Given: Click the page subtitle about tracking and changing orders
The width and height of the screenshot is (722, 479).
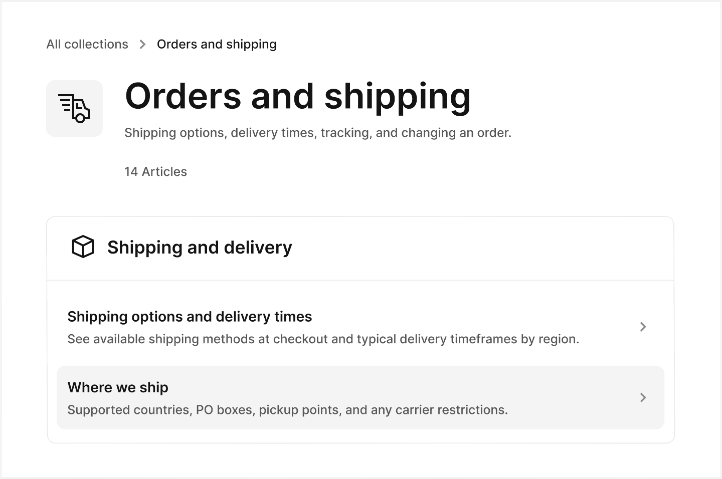Looking at the screenshot, I should (318, 133).
